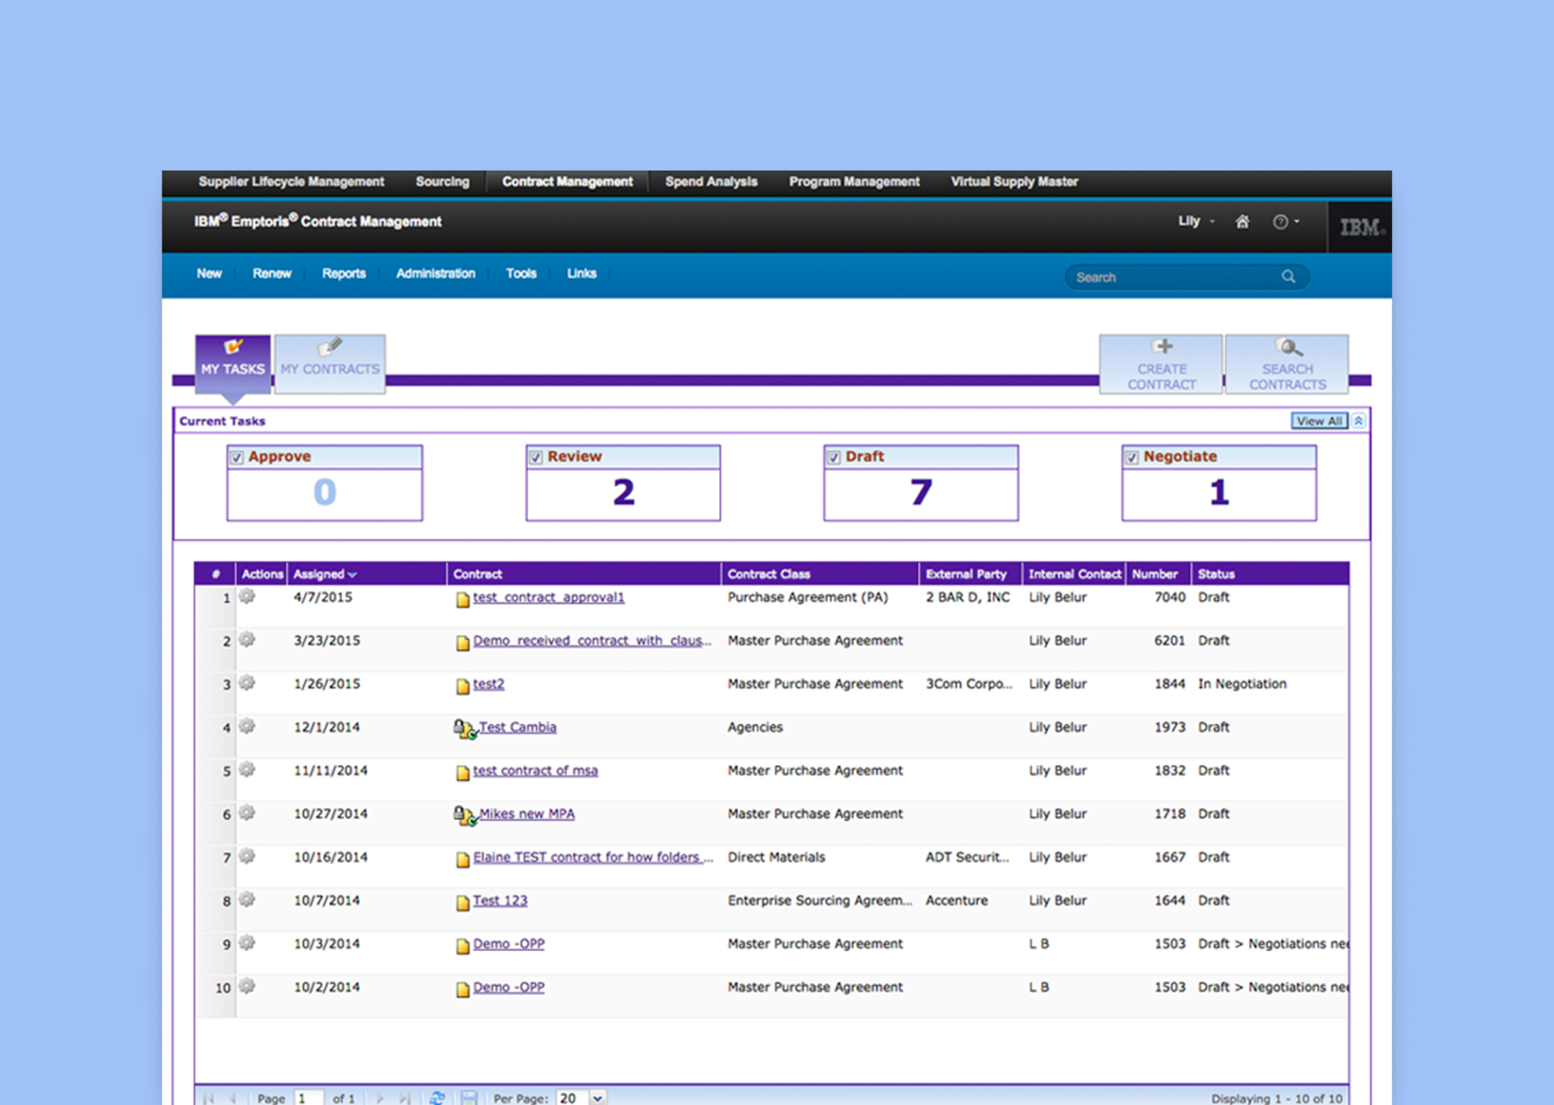Open the New menu
The image size is (1554, 1105).
(x=209, y=274)
